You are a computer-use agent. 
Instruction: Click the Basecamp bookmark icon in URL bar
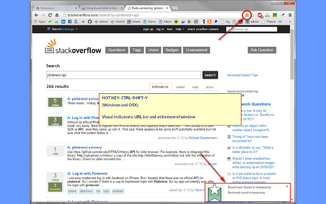click(247, 15)
